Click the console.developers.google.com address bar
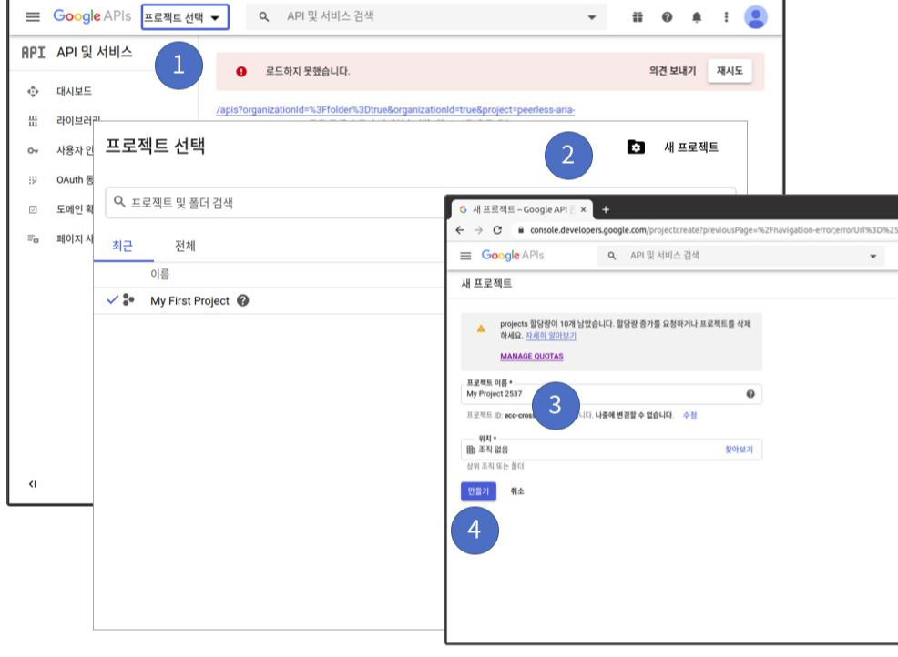This screenshot has height=657, width=898. coord(708,230)
